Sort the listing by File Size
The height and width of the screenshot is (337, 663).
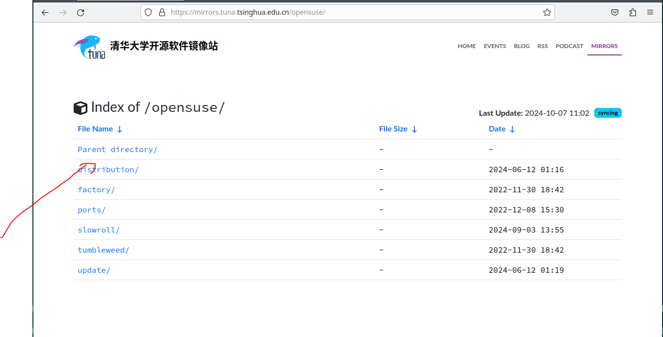coord(398,129)
